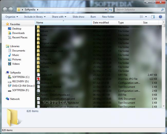Click the New folder button
Screen dimensions: 167x134
108,17
